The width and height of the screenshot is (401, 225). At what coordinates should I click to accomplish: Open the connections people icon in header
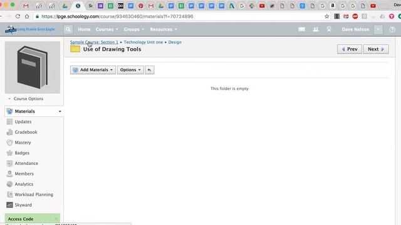point(316,29)
